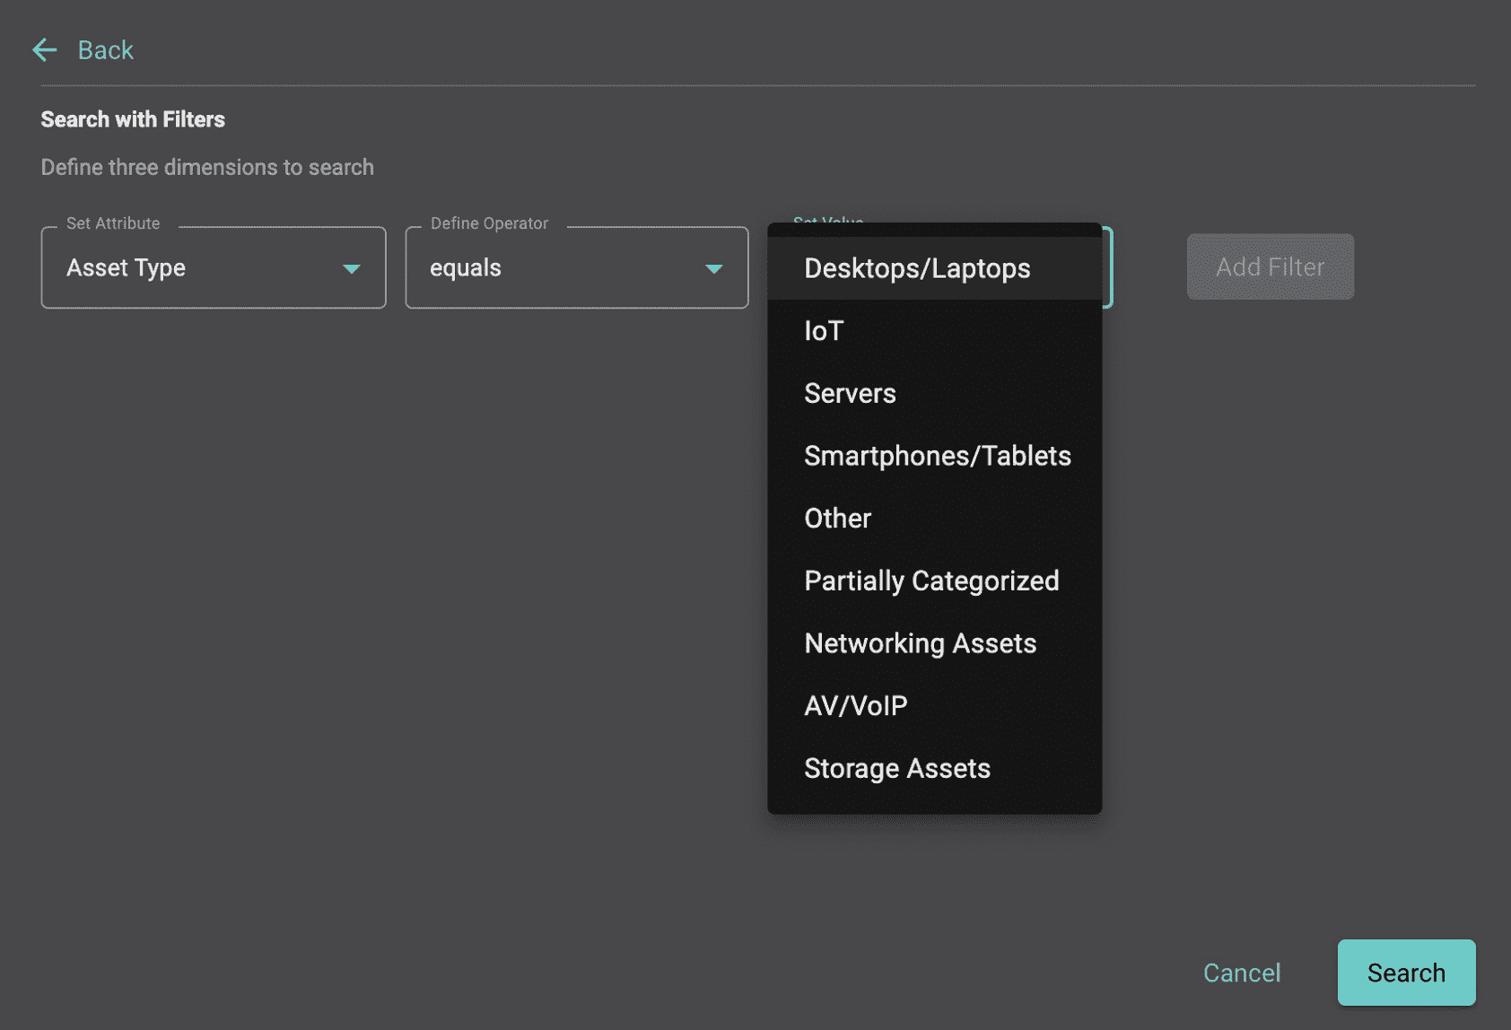
Task: Pick Smartphones/Tablets option
Action: (x=935, y=456)
